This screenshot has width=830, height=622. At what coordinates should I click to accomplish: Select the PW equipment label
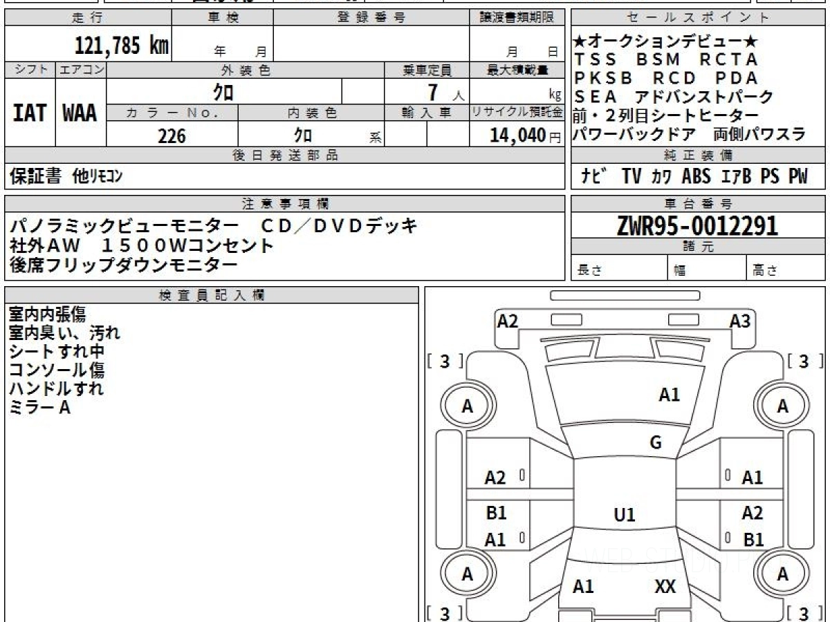(797, 176)
